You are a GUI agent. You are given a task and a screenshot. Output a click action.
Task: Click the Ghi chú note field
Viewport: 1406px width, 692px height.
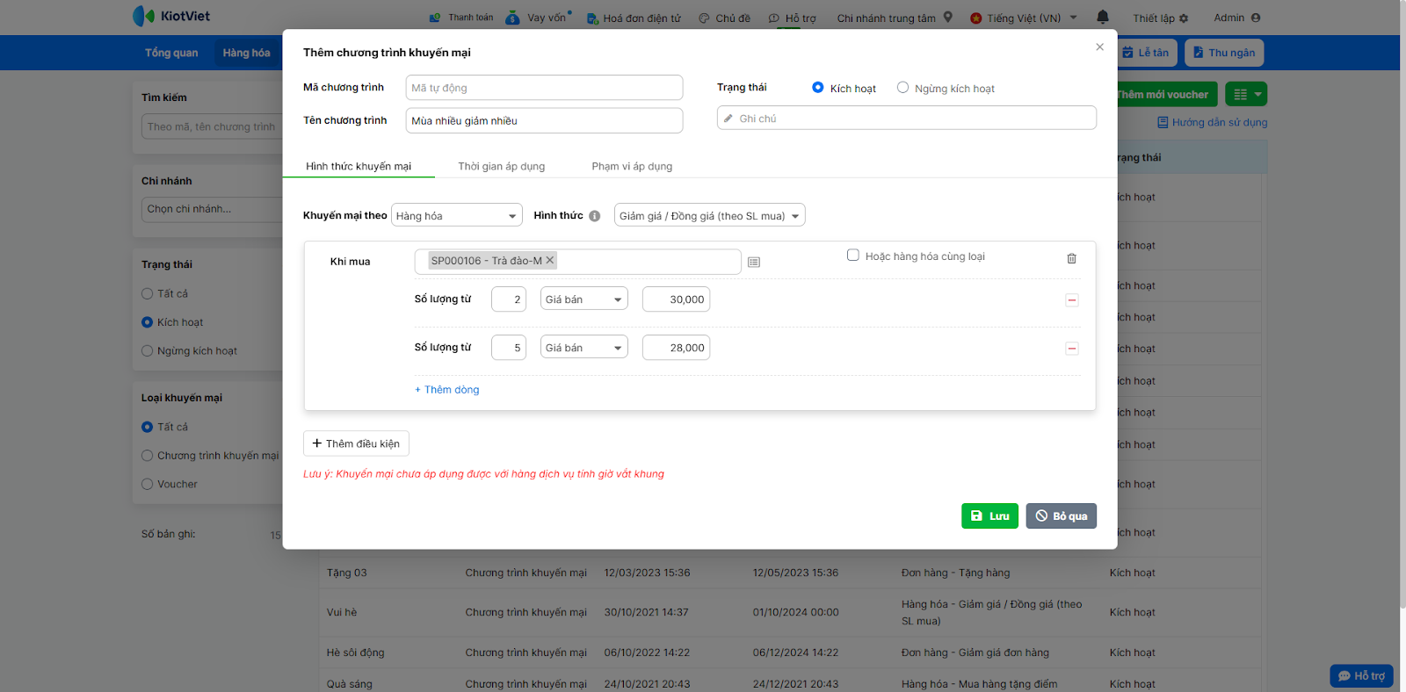tap(907, 118)
